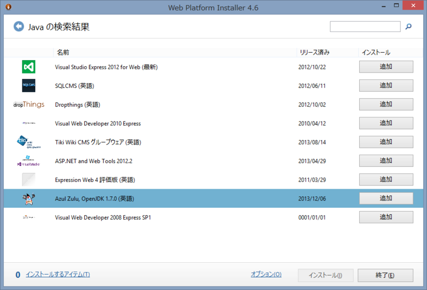Select Expression Web 4 評価版 entry
Image resolution: width=427 pixels, height=290 pixels.
tap(213, 180)
